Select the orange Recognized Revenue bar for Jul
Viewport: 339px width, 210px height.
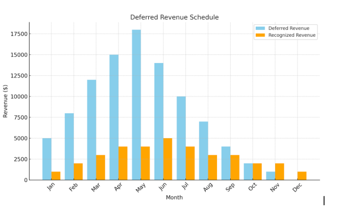[x=190, y=163]
